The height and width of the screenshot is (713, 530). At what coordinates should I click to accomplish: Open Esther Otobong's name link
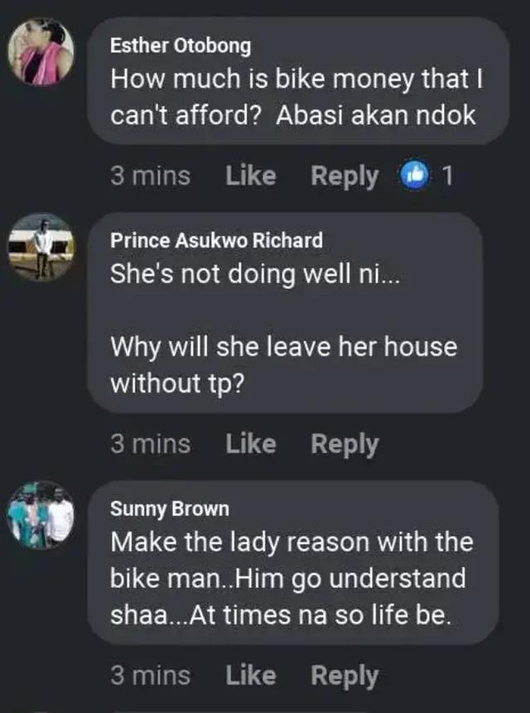point(181,46)
